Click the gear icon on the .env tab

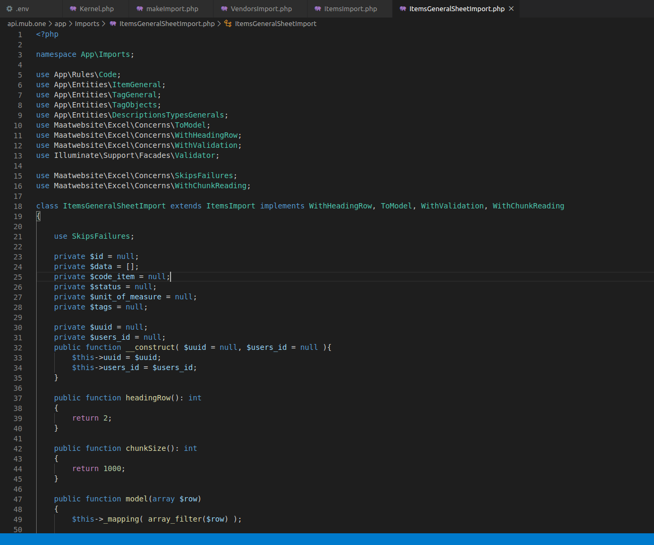(x=8, y=9)
